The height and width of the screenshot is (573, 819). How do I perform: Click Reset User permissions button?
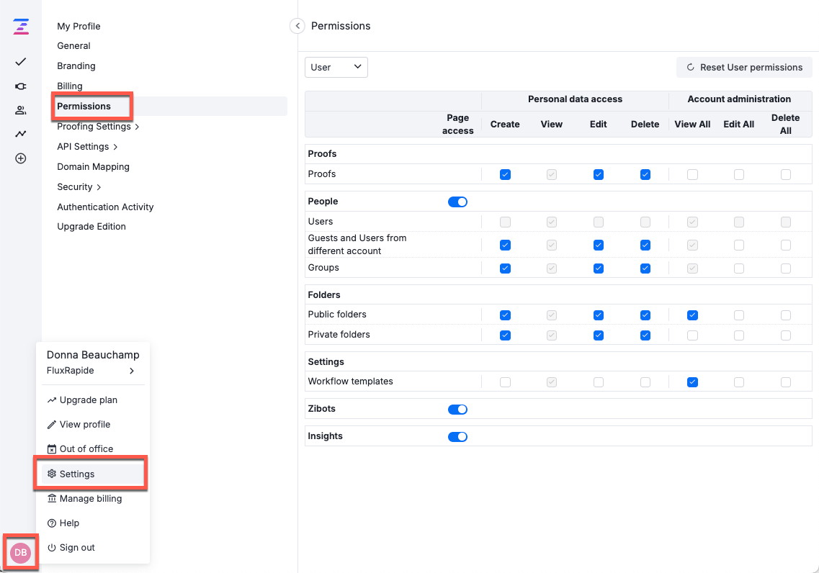point(744,68)
